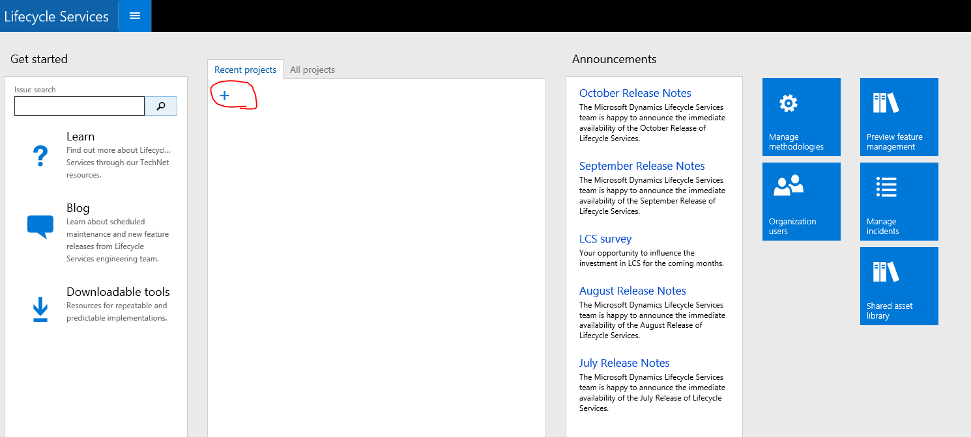Click the Issue search label
Viewport: 971px width, 437px height.
coord(35,90)
